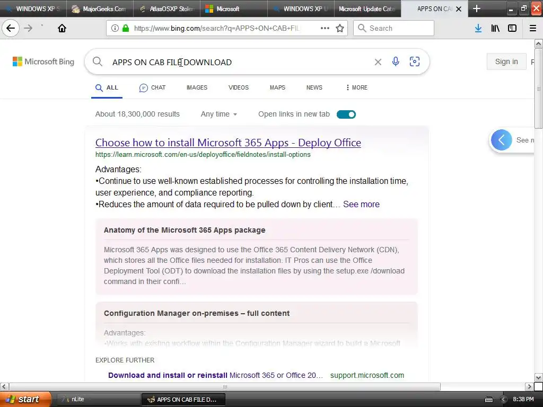The width and height of the screenshot is (543, 407).
Task: Click Configuration Manager on-premises heading
Action: click(197, 313)
